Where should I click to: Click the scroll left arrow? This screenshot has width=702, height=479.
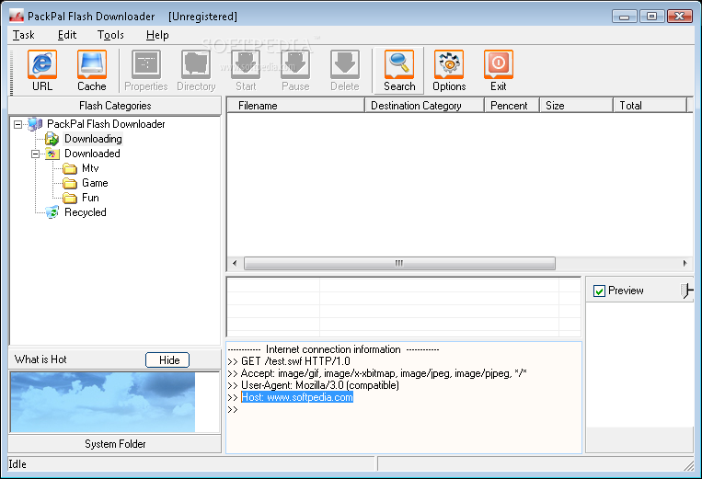click(235, 264)
